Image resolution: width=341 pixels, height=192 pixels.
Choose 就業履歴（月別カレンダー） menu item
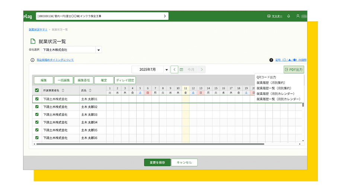point(275,94)
